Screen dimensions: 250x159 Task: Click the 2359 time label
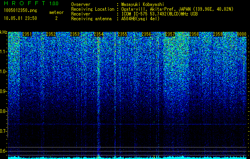(x=218, y=34)
